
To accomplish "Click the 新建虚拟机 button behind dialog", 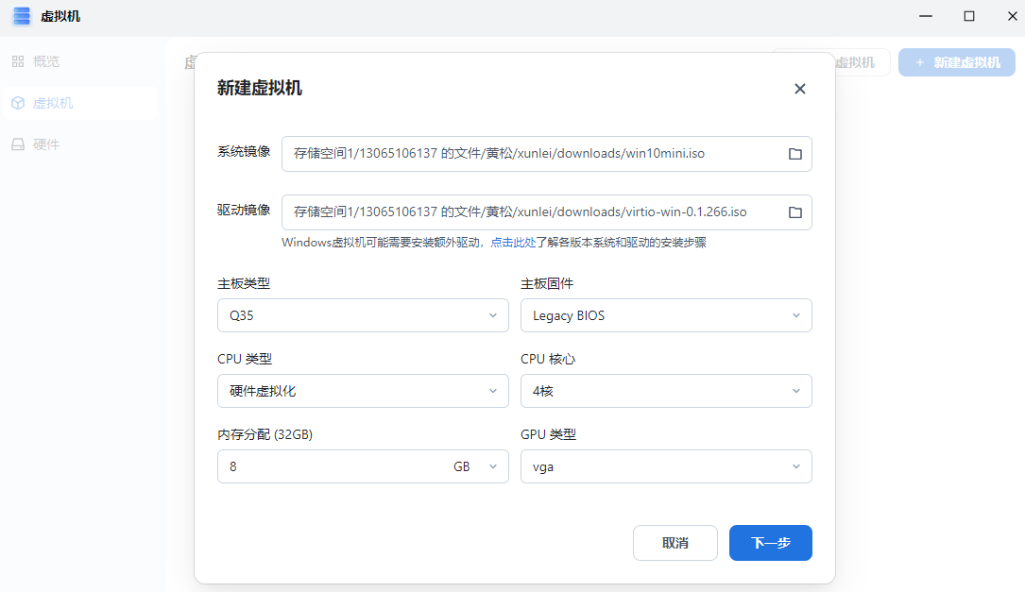I will [x=957, y=62].
